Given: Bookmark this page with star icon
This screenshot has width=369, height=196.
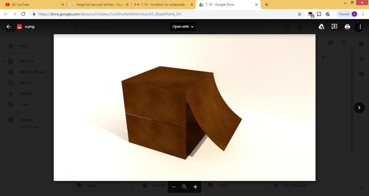Looking at the screenshot, I should [x=299, y=14].
